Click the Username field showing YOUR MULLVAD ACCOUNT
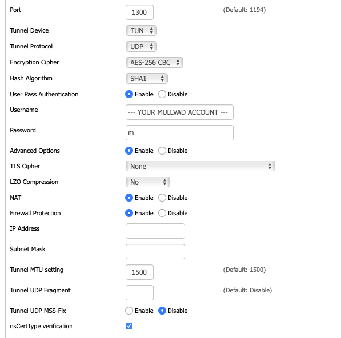Viewport: 341px width, 338px height. pos(179,112)
